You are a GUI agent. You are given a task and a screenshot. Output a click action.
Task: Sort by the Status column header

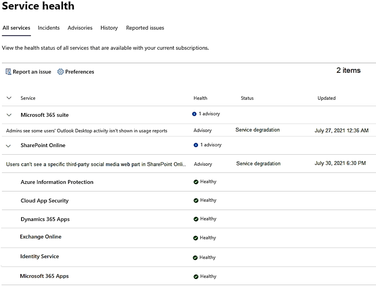(247, 98)
